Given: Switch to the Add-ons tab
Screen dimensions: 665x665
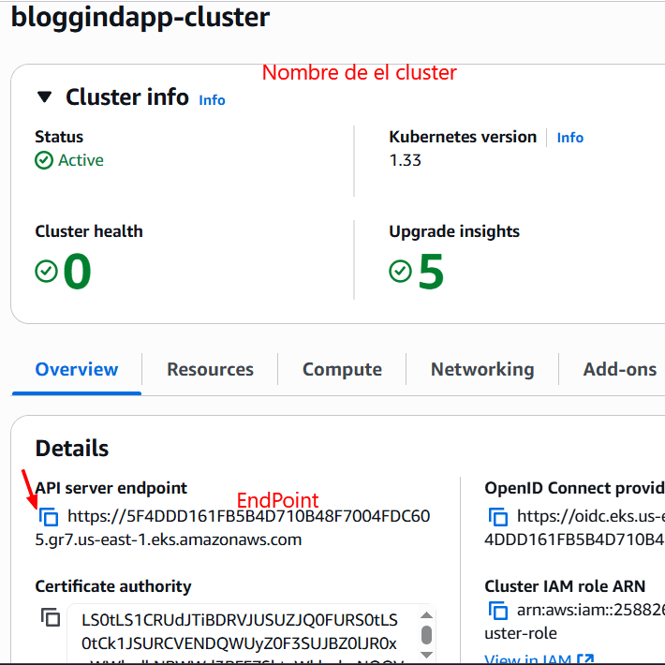Looking at the screenshot, I should [x=620, y=369].
